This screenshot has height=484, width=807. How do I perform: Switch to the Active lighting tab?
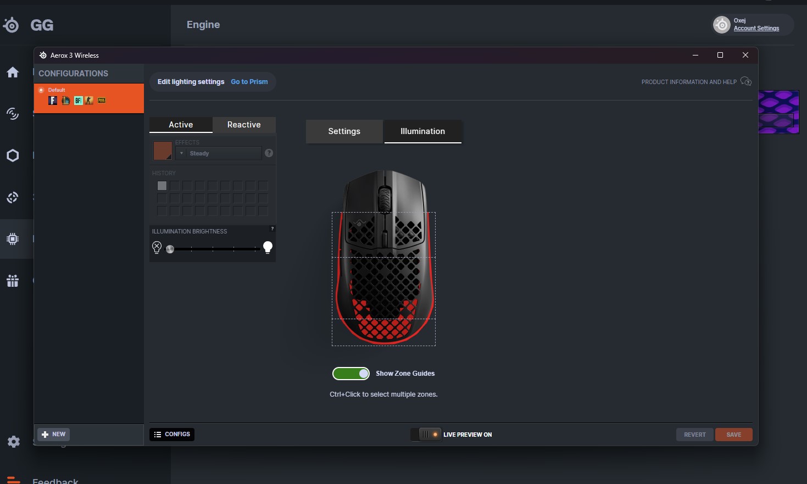click(x=181, y=125)
